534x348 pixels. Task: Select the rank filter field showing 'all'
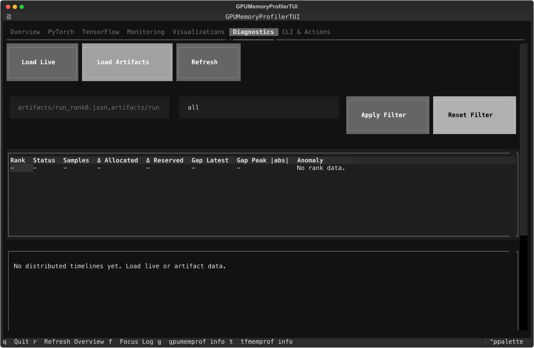(259, 107)
